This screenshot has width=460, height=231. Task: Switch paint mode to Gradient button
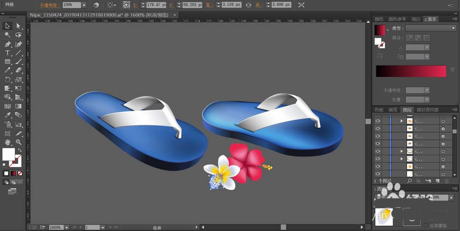(x=13, y=173)
